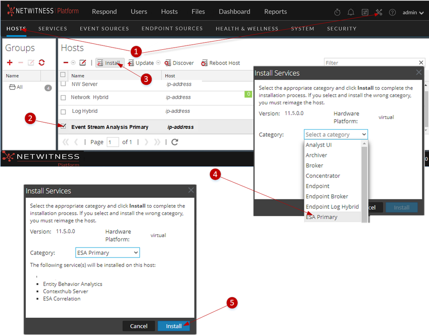Click the blue Install button in lower dialog
This screenshot has width=429, height=335.
click(x=174, y=326)
